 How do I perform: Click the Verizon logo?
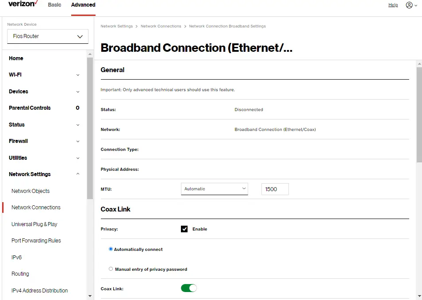(21, 4)
